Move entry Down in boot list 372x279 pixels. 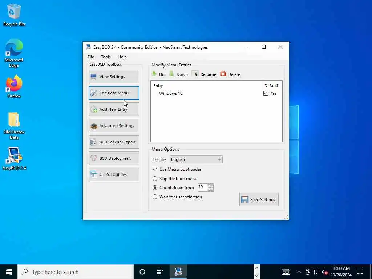coord(178,74)
